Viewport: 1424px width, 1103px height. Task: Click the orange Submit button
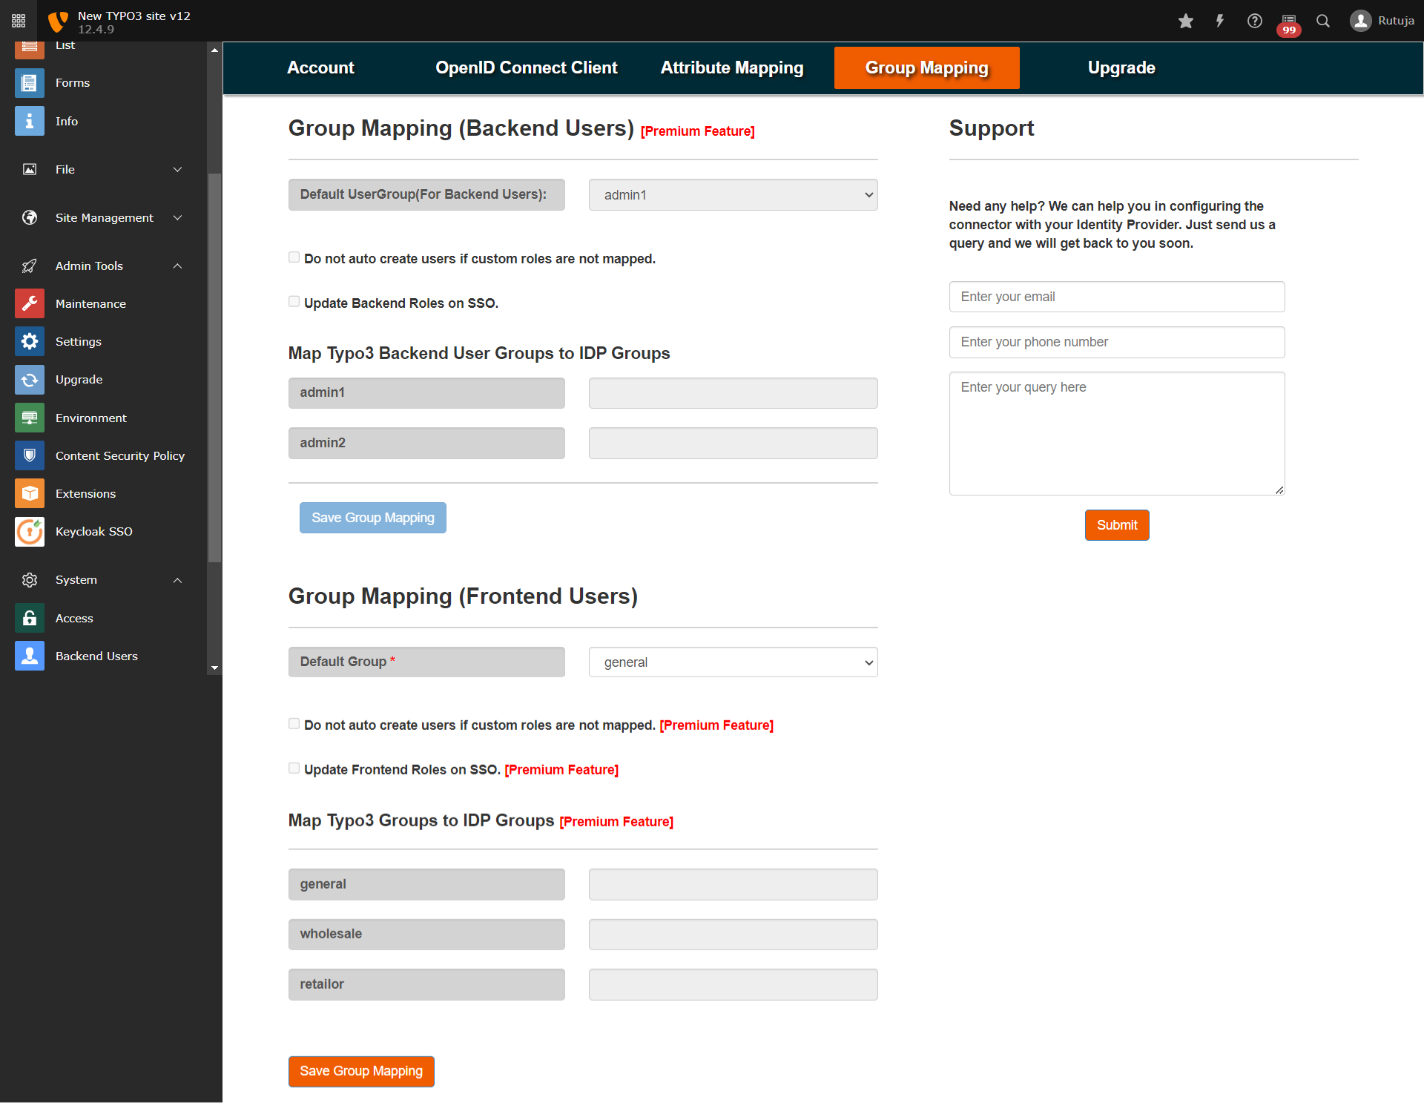coord(1116,525)
